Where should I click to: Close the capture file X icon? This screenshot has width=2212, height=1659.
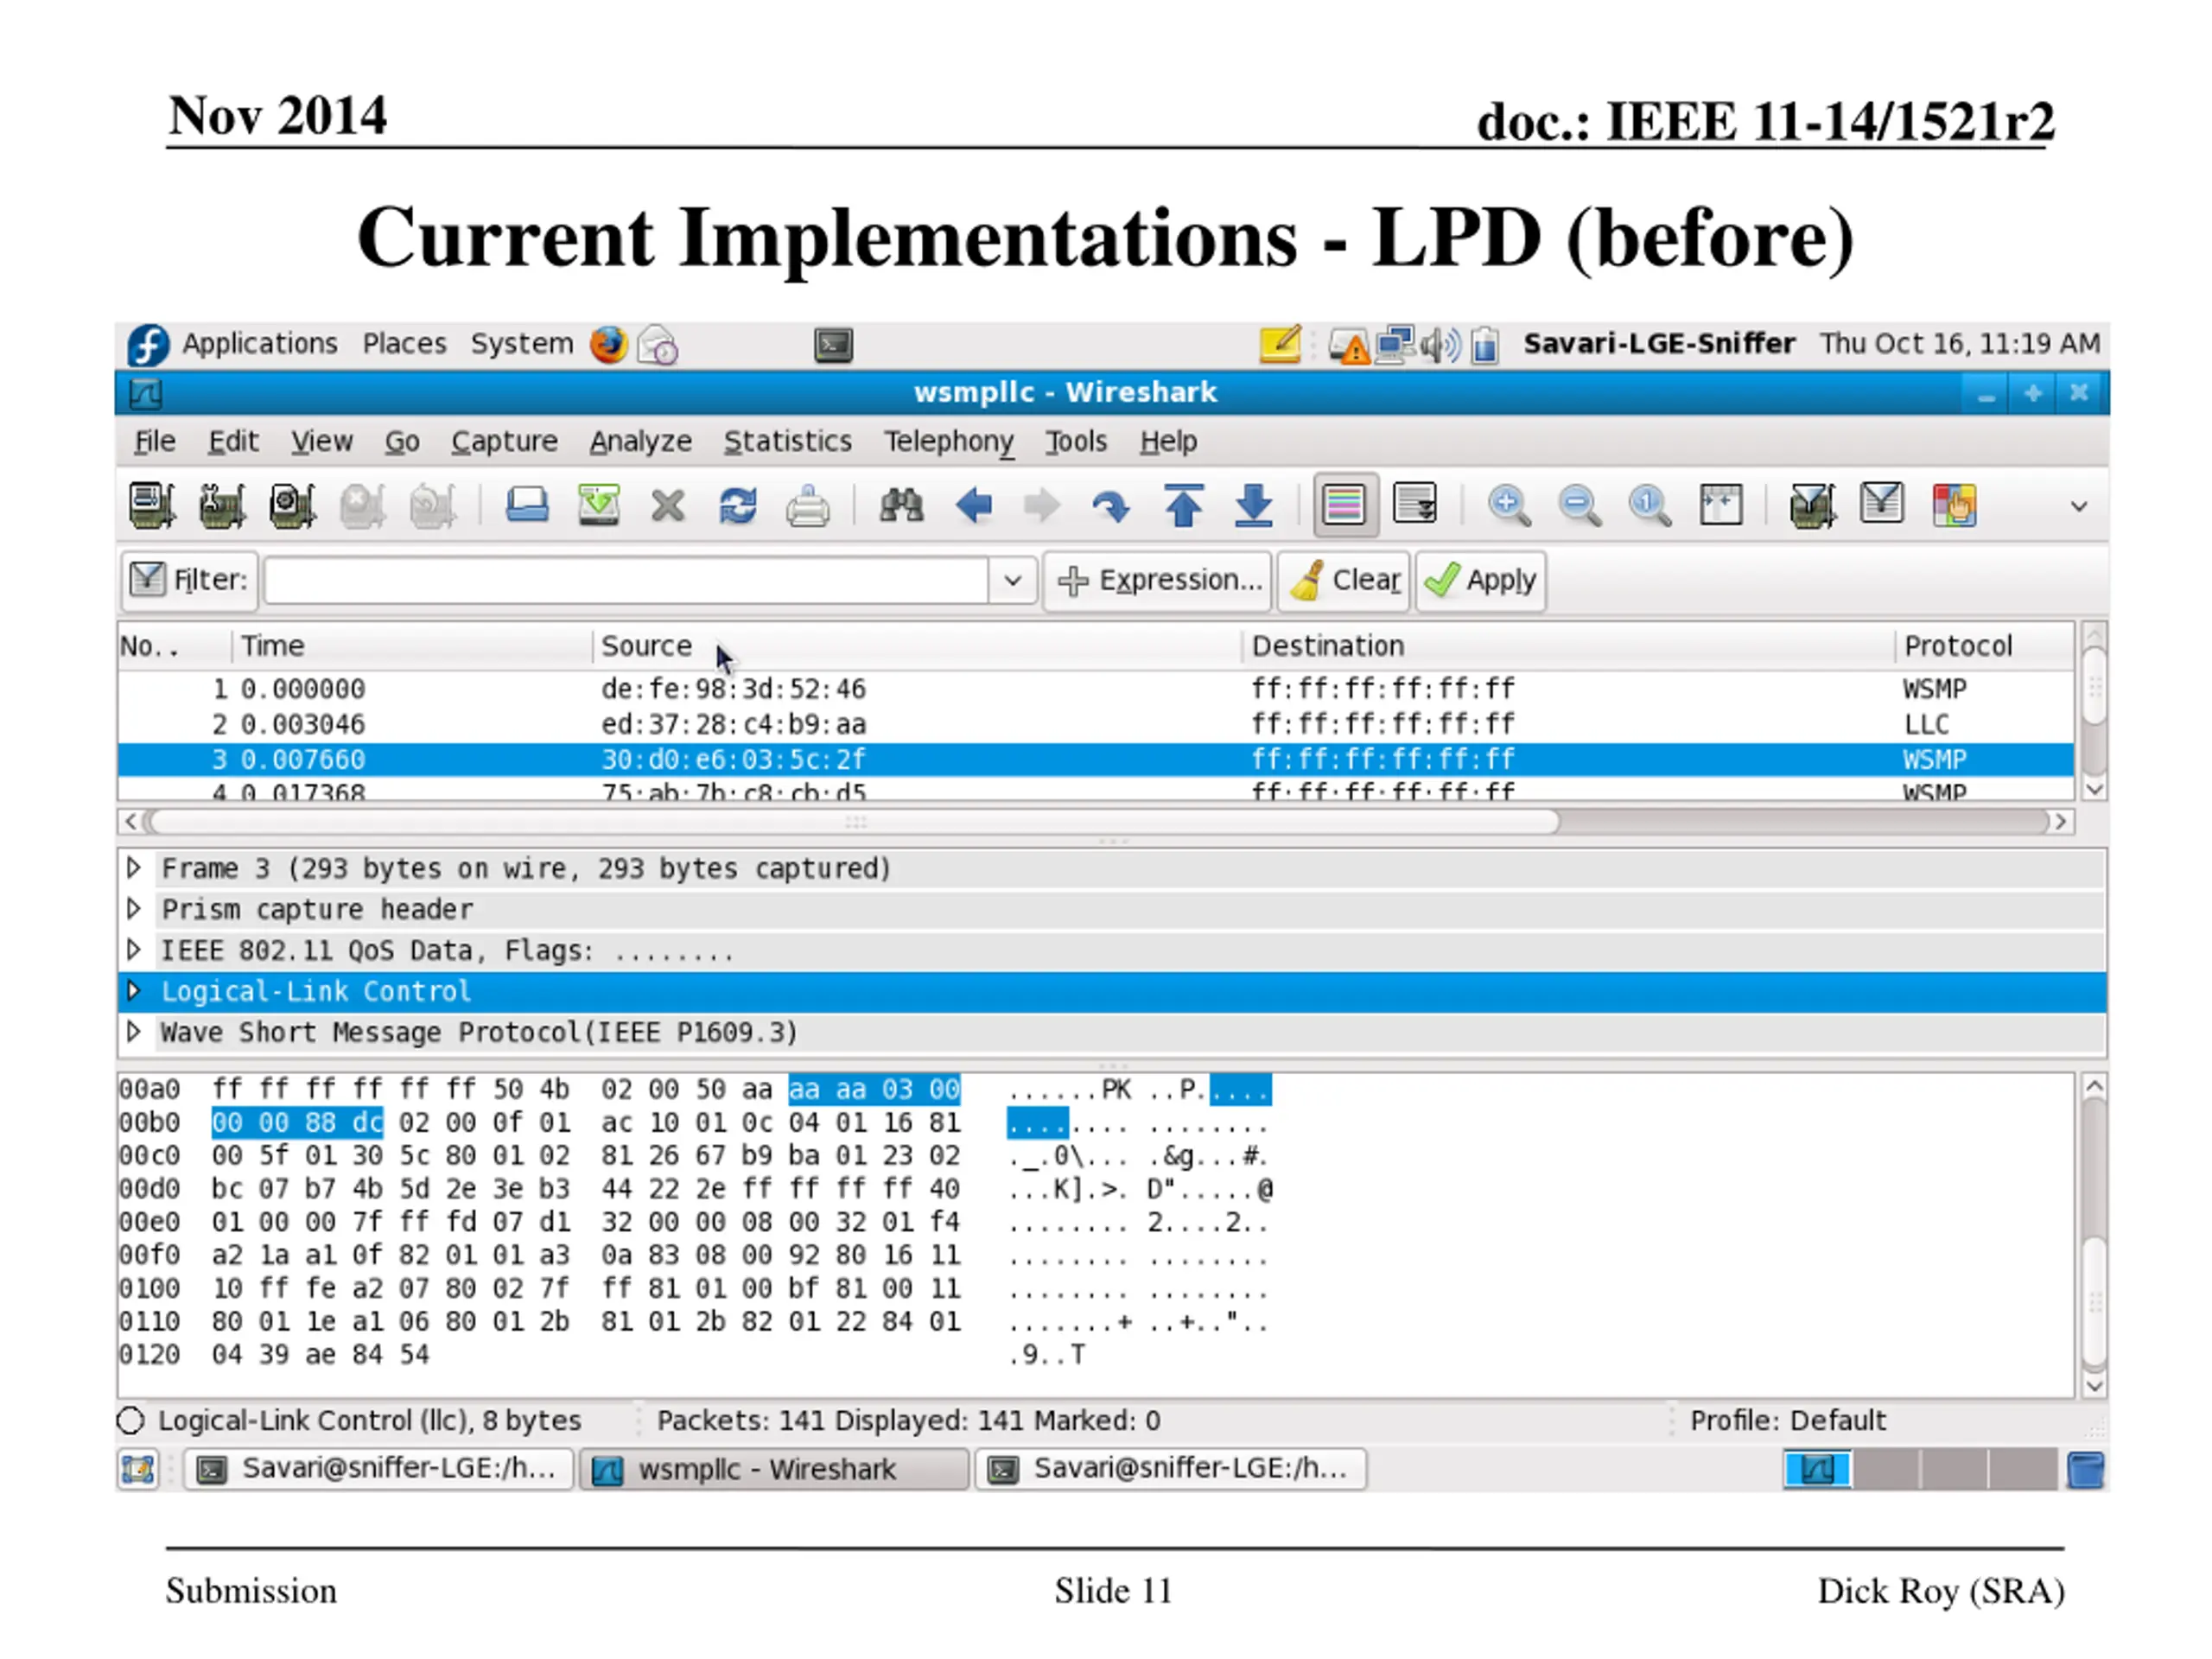point(668,506)
